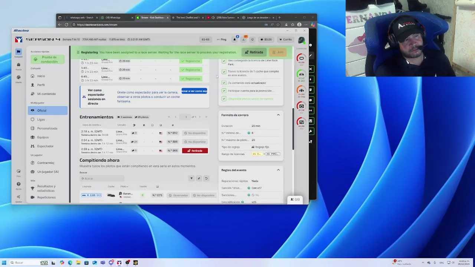Open Ajustes settings icon bottom left
This screenshot has width=475, height=267.
(x=18, y=197)
